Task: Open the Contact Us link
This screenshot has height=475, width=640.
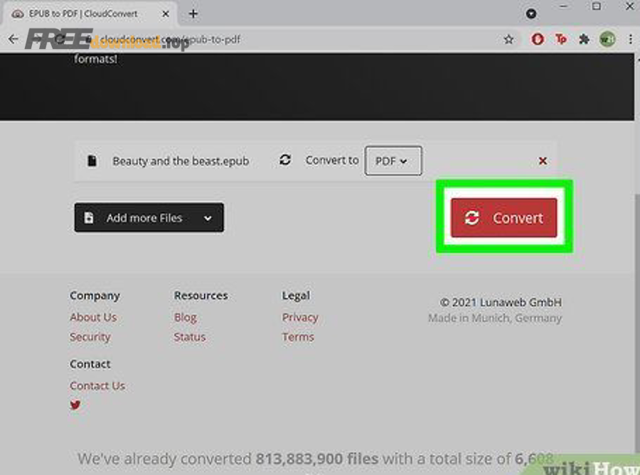Action: point(97,386)
